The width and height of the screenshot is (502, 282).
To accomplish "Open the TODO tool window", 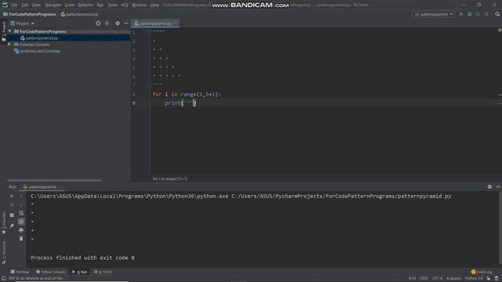I will click(x=103, y=272).
